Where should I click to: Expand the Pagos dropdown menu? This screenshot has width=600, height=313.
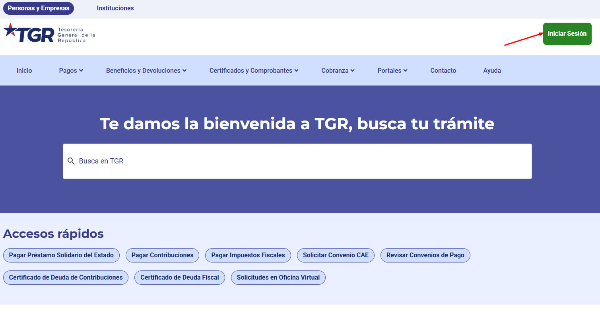tap(71, 70)
